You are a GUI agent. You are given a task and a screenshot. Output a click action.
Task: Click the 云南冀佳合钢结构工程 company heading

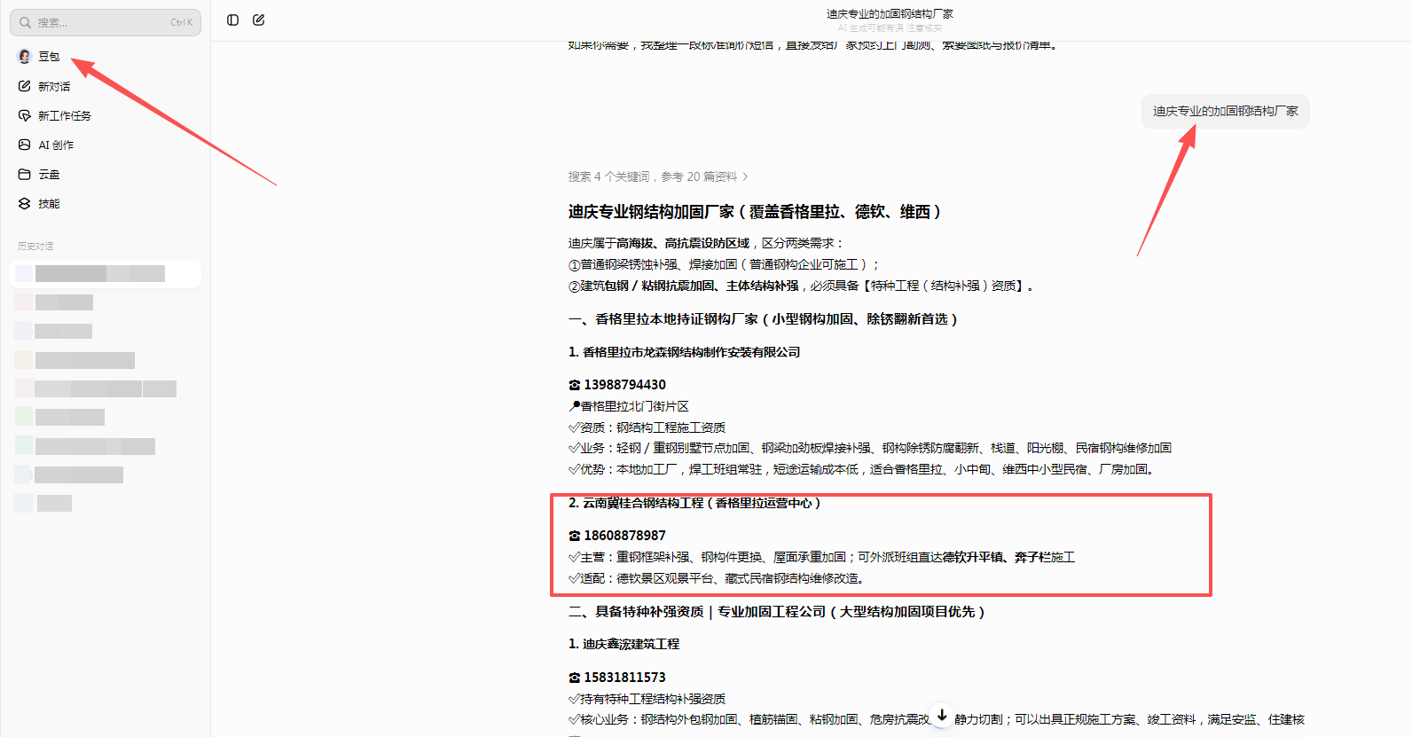pos(694,503)
